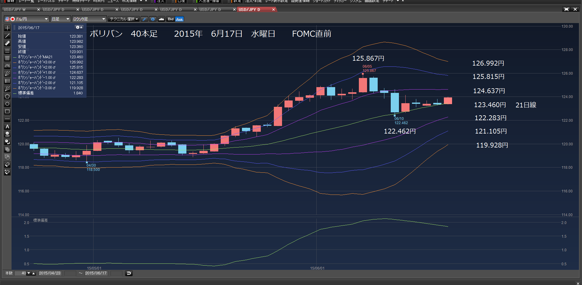Click the ボリンジャーバンドMA21 legend row
The width and height of the screenshot is (582, 285).
tap(49, 57)
